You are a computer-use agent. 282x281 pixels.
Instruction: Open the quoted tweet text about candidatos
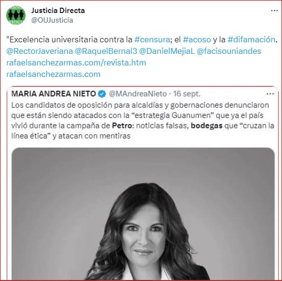click(x=143, y=120)
